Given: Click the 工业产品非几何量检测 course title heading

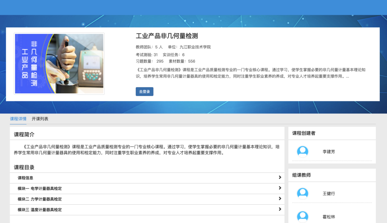Looking at the screenshot, I should [167, 36].
